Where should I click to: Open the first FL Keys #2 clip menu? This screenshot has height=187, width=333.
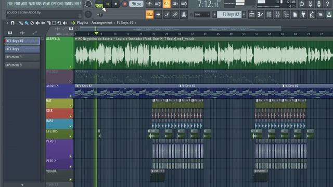pos(76,86)
